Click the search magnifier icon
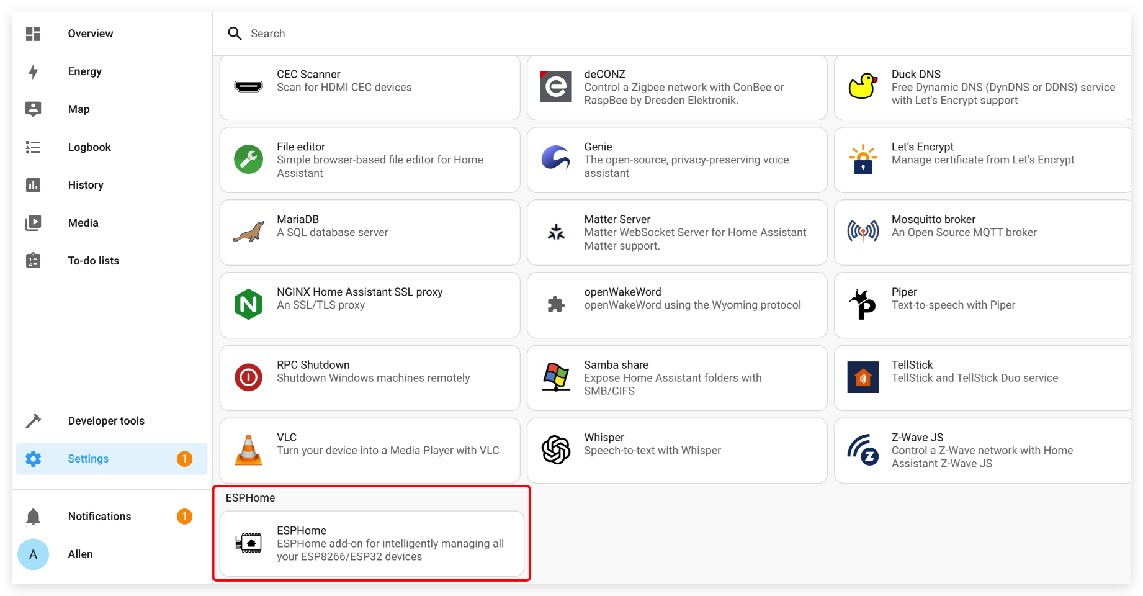This screenshot has width=1143, height=596. tap(235, 34)
